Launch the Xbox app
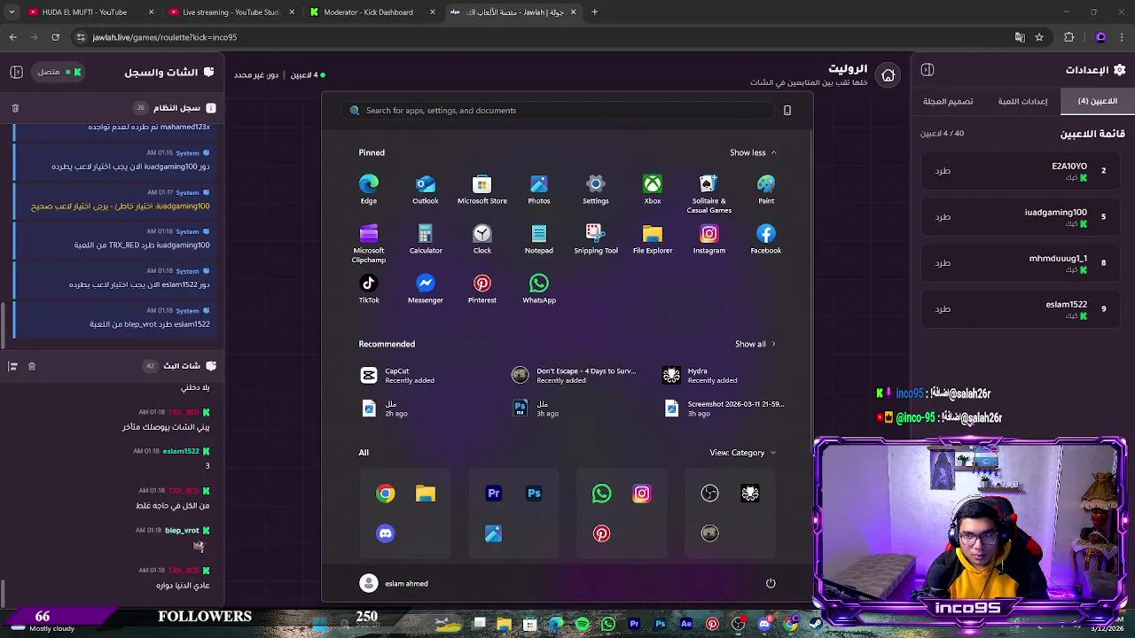 [x=653, y=189]
